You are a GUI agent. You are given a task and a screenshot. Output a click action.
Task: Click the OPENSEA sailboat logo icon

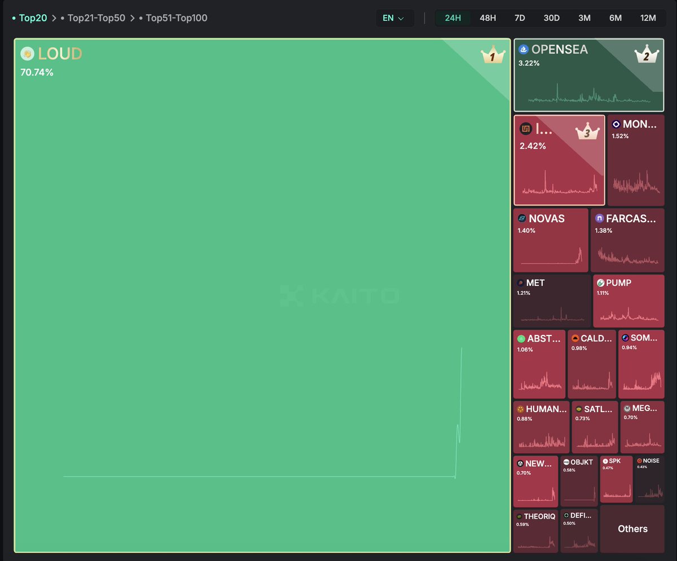[x=524, y=49]
